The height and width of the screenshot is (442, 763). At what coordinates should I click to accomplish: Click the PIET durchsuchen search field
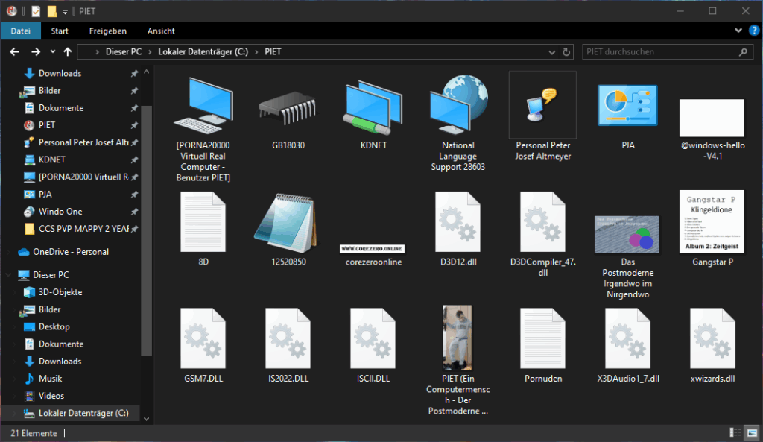[659, 52]
